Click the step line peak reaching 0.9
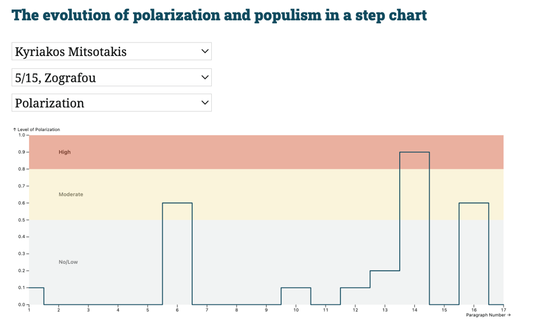Image resolution: width=538 pixels, height=326 pixels. point(414,152)
